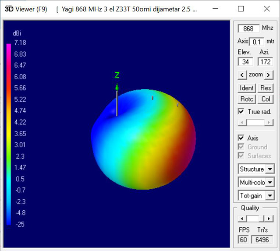280x251 pixels.
Task: Uncheck the Axis checkbox
Action: click(241, 138)
